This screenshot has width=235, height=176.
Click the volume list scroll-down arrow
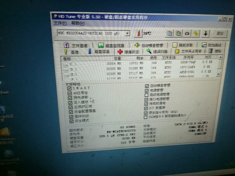click(218, 74)
